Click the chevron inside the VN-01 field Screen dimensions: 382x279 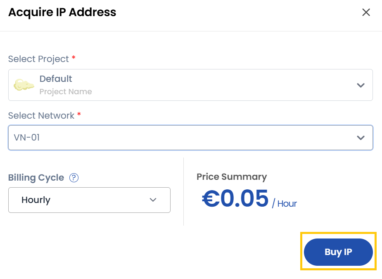361,137
